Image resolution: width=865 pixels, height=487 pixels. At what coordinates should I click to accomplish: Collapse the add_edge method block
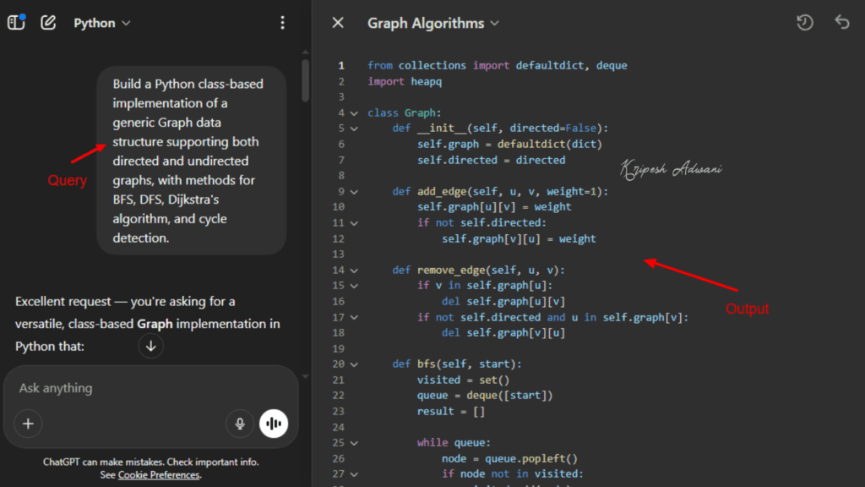(355, 191)
